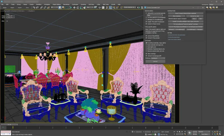Open the Rendering menu

[66, 4]
